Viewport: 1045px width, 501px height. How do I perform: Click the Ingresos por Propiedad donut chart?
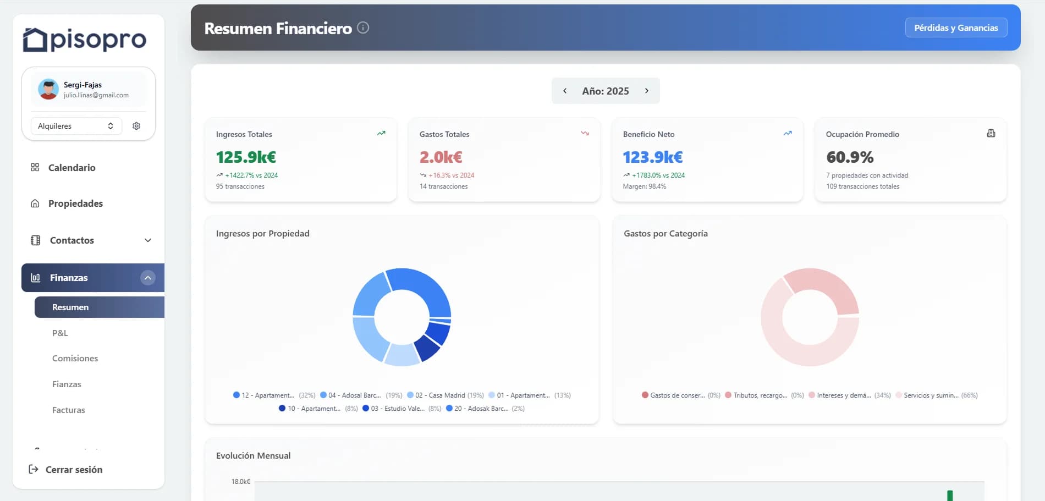point(402,317)
